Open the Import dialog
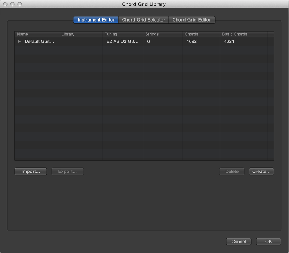 [x=30, y=171]
